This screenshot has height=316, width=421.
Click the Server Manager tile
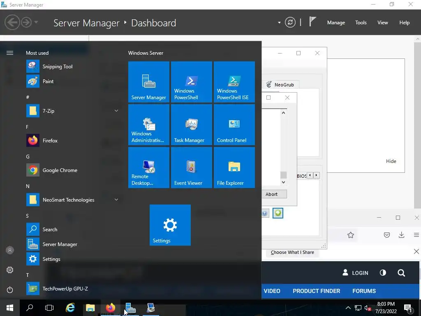[149, 82]
